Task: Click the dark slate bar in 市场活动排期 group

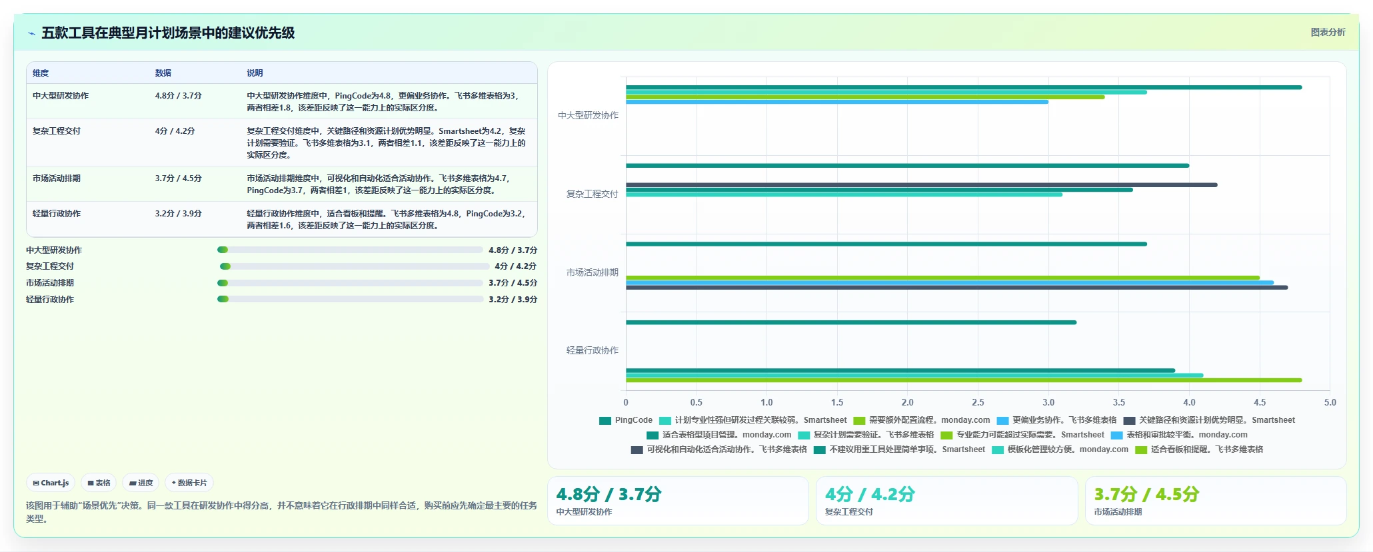Action: pos(957,288)
